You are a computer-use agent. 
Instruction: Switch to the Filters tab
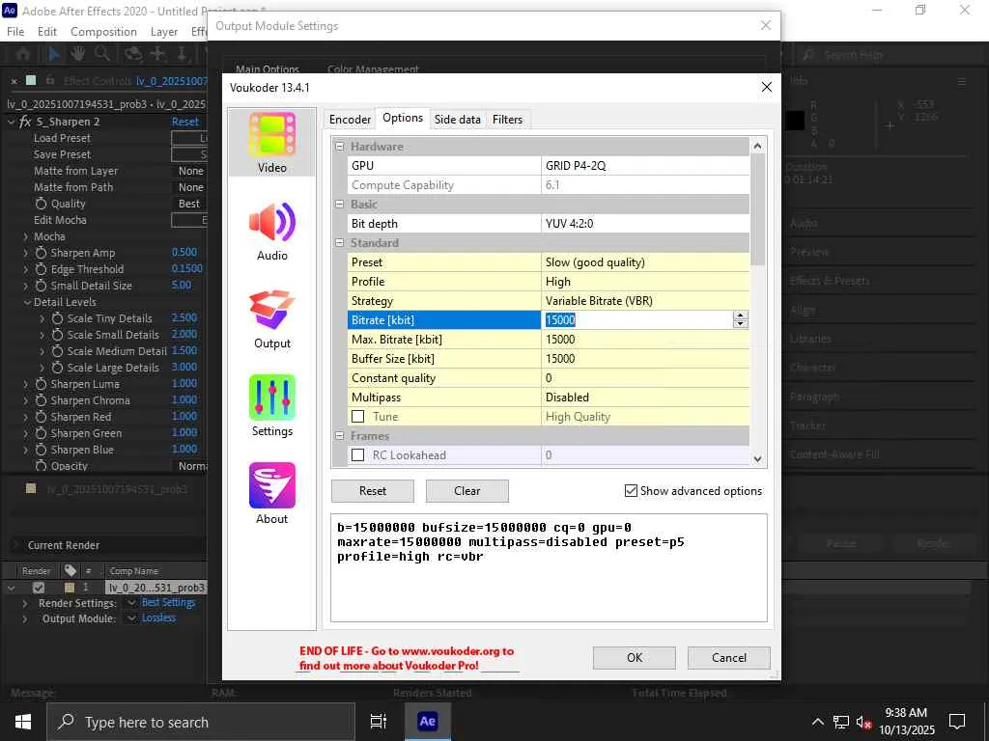click(507, 119)
